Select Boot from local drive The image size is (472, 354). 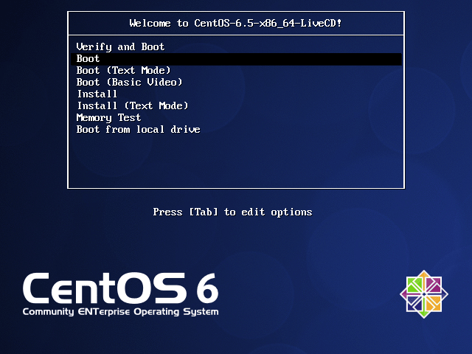pyautogui.click(x=138, y=129)
